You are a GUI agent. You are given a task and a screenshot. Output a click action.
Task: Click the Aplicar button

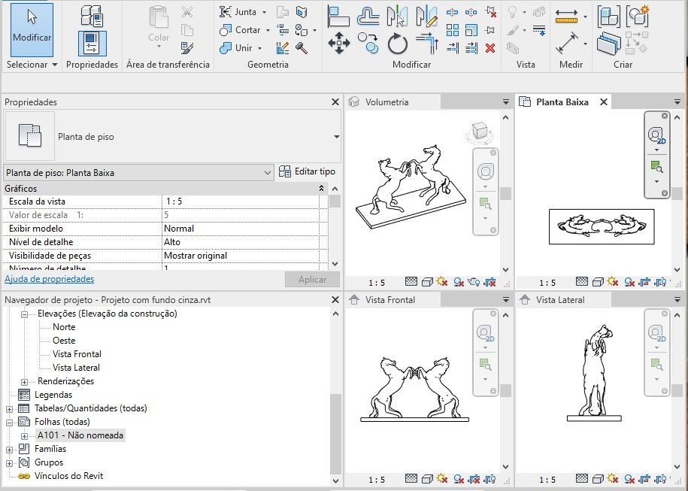pos(312,280)
